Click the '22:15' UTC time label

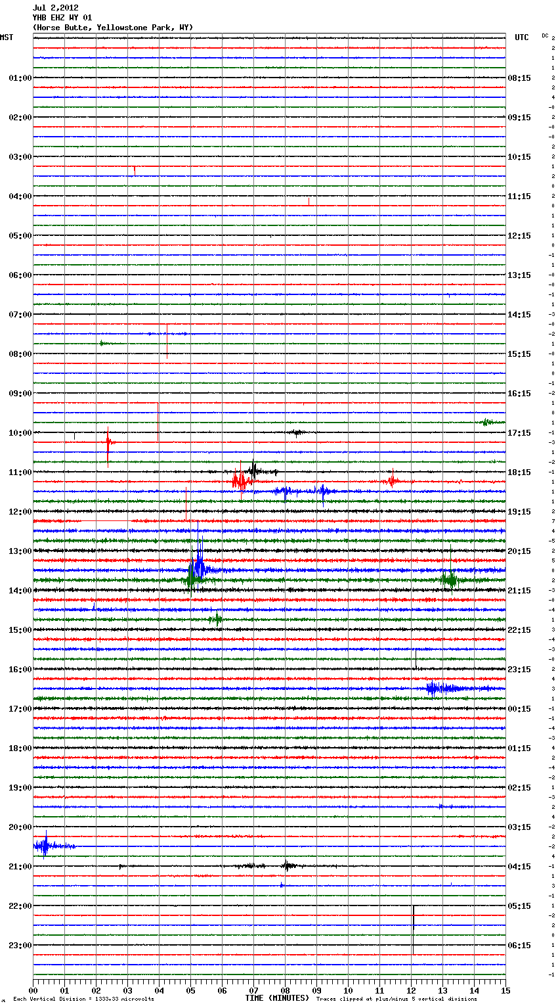click(x=519, y=630)
